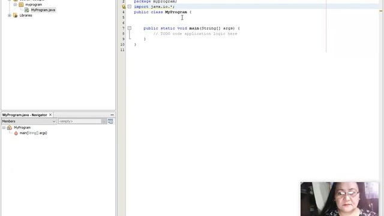Collapse the myprogram package node
Viewport: 384px width, 216px height.
[15, 5]
